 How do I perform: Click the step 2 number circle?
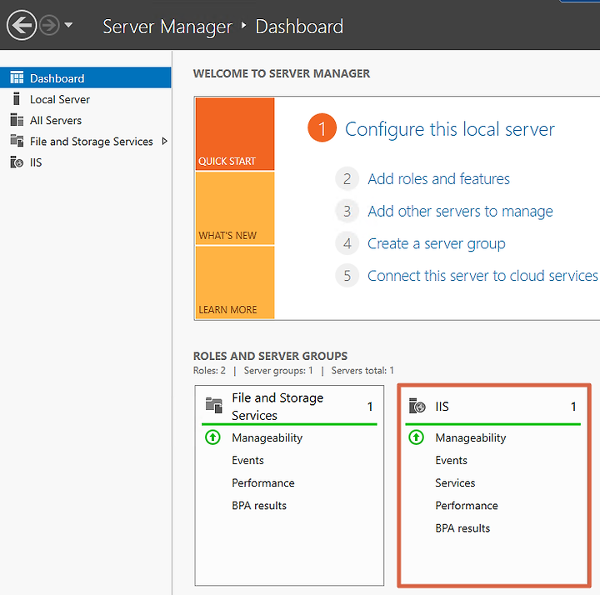(x=347, y=178)
